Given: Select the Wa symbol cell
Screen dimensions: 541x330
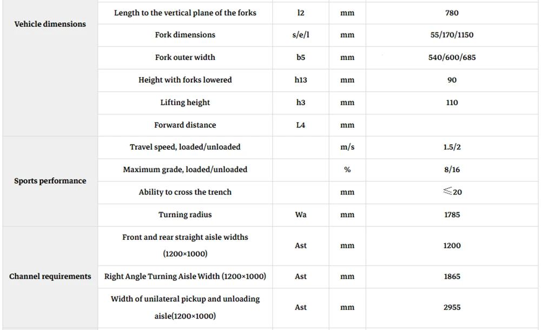Looking at the screenshot, I should click(x=300, y=214).
